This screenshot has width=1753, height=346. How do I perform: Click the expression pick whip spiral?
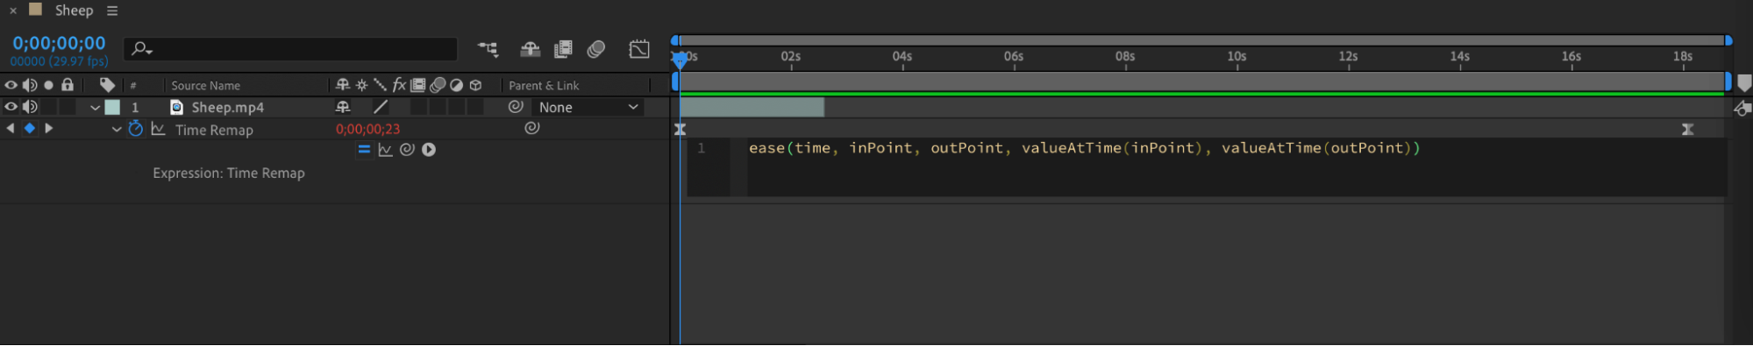pyautogui.click(x=407, y=150)
